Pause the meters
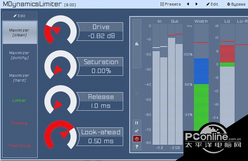248x161 pixels. [137, 123]
